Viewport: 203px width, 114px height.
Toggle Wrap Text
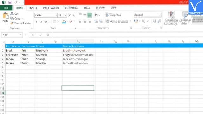[113, 15]
